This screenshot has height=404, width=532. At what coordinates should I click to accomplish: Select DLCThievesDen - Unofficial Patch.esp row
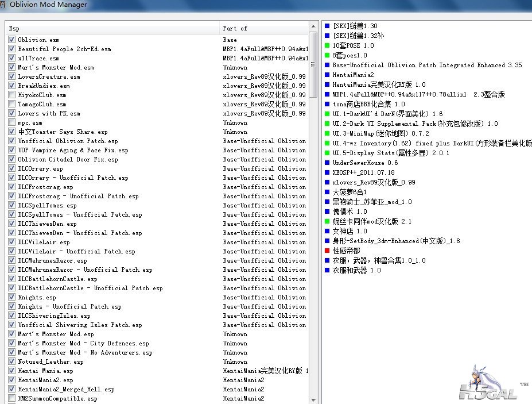[157, 233]
